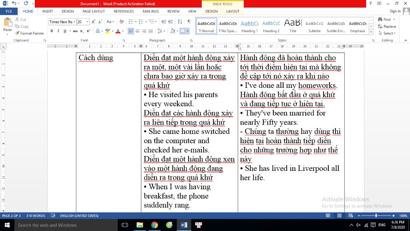Screen dimensions: 410x231
Task: Click the Shading paint bucket
Action: [172, 31]
